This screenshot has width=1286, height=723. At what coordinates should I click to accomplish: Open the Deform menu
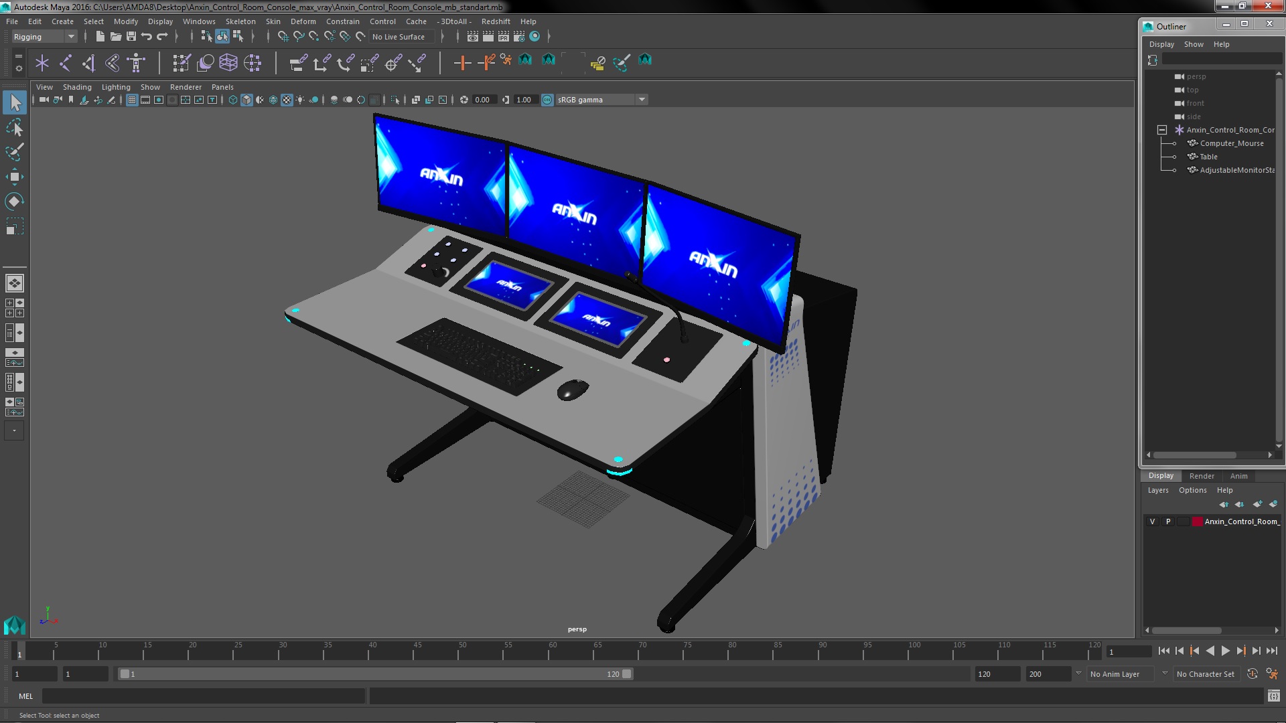[x=303, y=21]
